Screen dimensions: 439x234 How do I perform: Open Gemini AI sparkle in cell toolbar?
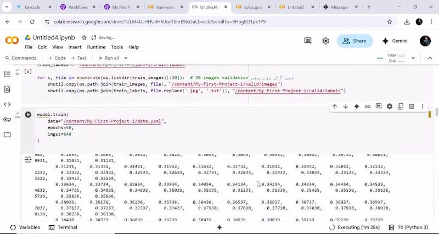tap(356, 107)
